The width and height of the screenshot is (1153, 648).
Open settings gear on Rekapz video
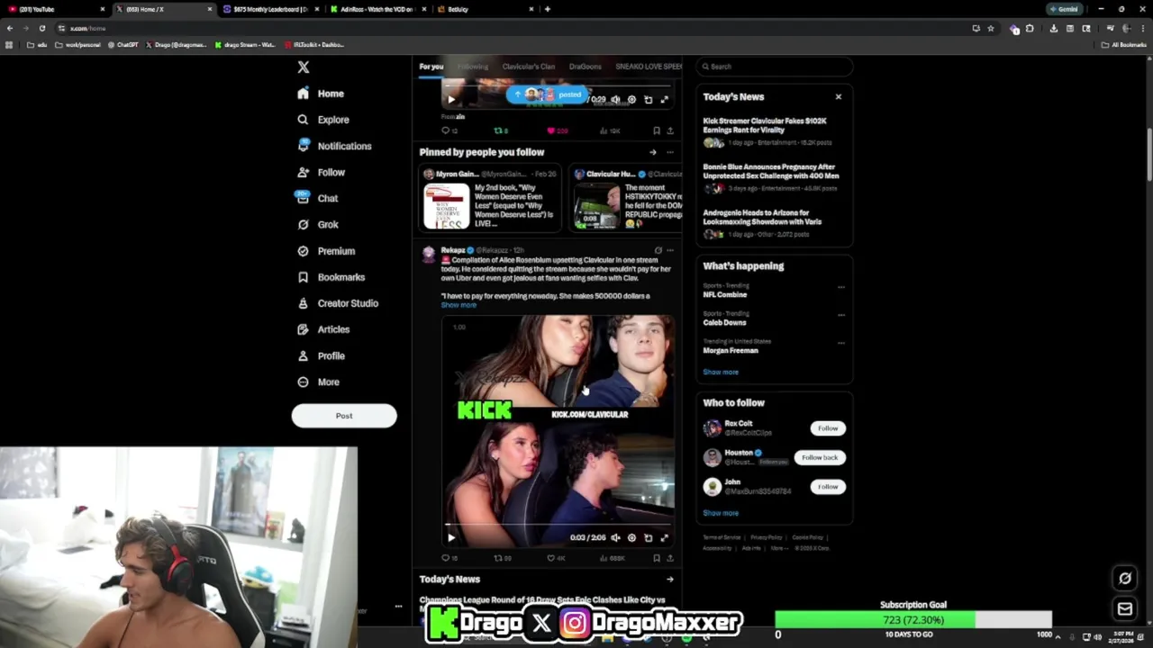(x=631, y=538)
